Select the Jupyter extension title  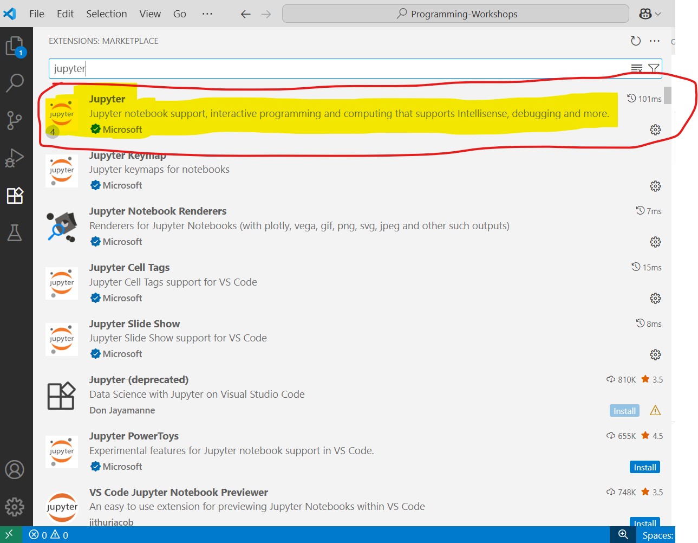[107, 99]
